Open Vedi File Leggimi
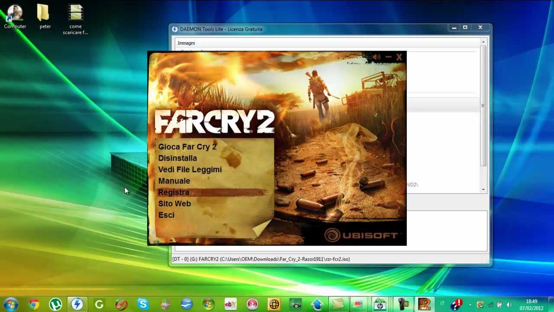The height and width of the screenshot is (312, 554). coord(190,169)
